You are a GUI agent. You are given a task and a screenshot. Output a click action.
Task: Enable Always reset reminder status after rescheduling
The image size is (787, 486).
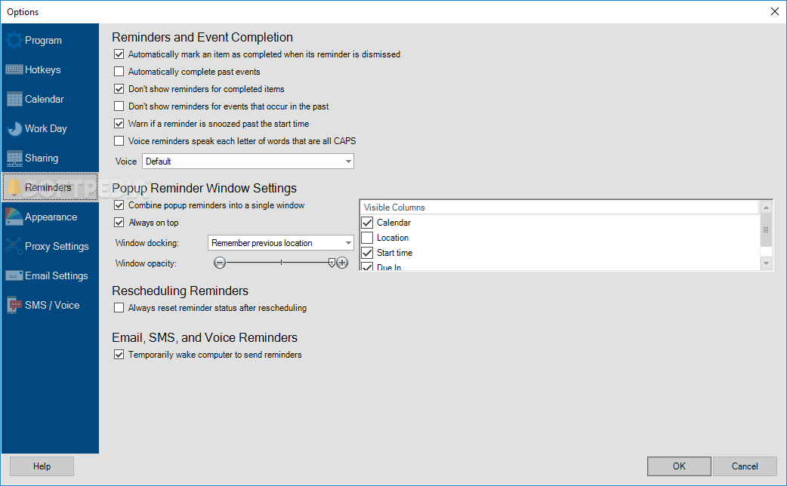(x=119, y=308)
